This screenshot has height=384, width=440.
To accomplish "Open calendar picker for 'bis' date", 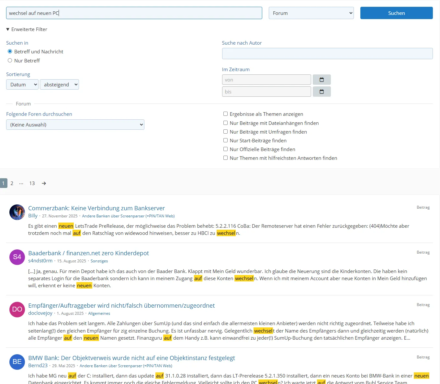I will pos(322,92).
